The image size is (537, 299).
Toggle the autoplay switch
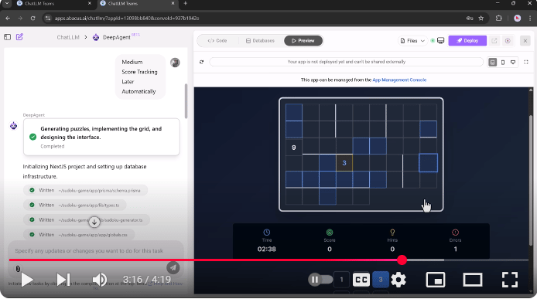[320, 280]
